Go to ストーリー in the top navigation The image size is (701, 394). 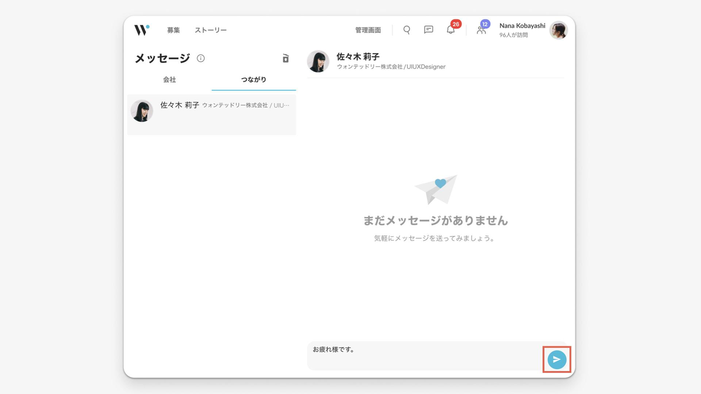coord(211,30)
